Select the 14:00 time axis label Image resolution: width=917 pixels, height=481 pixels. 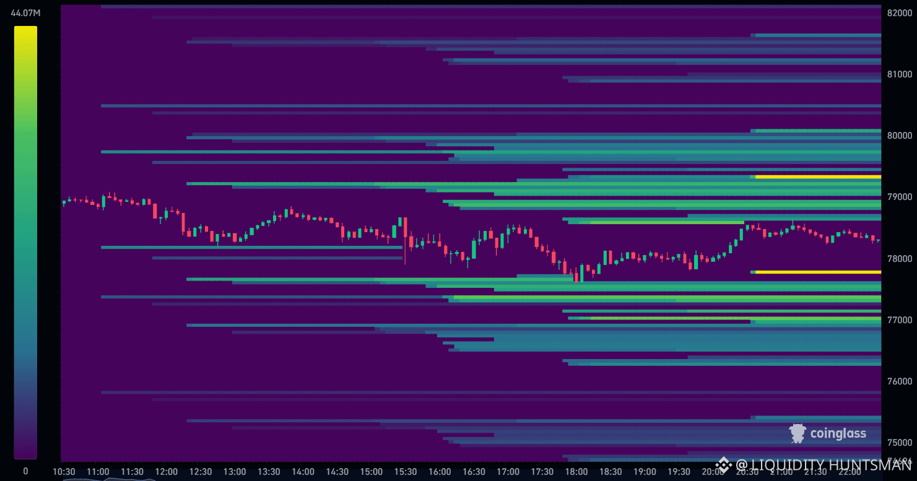click(x=303, y=472)
